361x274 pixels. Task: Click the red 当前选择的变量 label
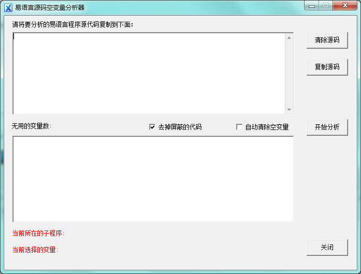(x=35, y=250)
